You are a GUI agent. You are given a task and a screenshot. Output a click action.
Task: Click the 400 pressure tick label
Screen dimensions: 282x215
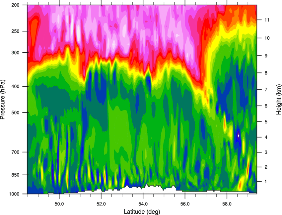click(16, 86)
